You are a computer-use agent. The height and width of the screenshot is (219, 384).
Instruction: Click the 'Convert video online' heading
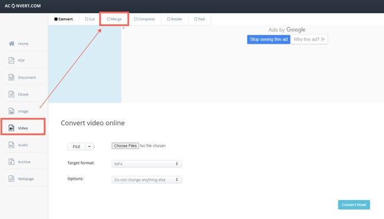(93, 123)
